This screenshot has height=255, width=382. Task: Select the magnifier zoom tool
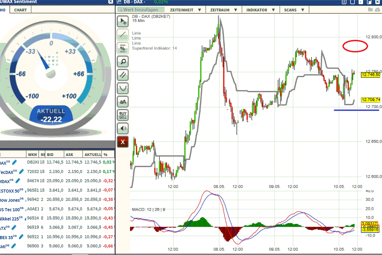click(x=123, y=62)
